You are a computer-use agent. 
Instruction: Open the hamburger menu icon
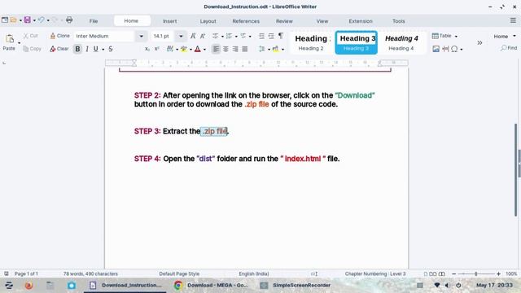pyautogui.click(x=513, y=20)
